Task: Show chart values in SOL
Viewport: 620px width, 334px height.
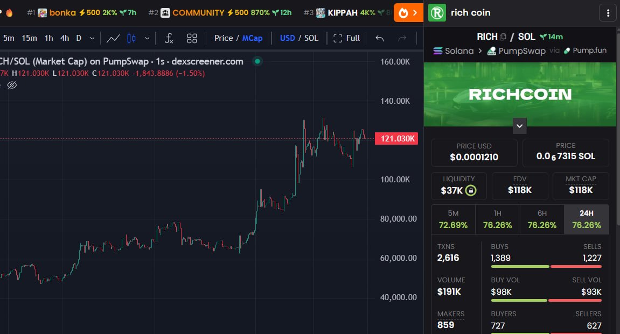Action: [311, 38]
